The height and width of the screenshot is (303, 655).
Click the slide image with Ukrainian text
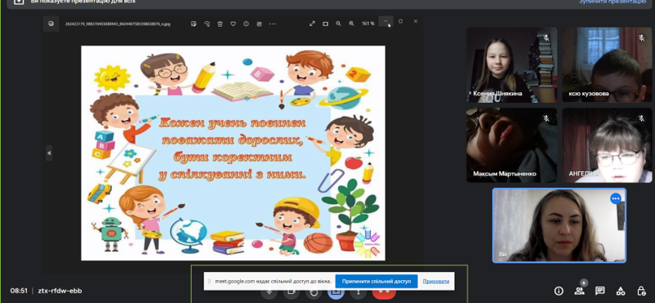pyautogui.click(x=233, y=153)
